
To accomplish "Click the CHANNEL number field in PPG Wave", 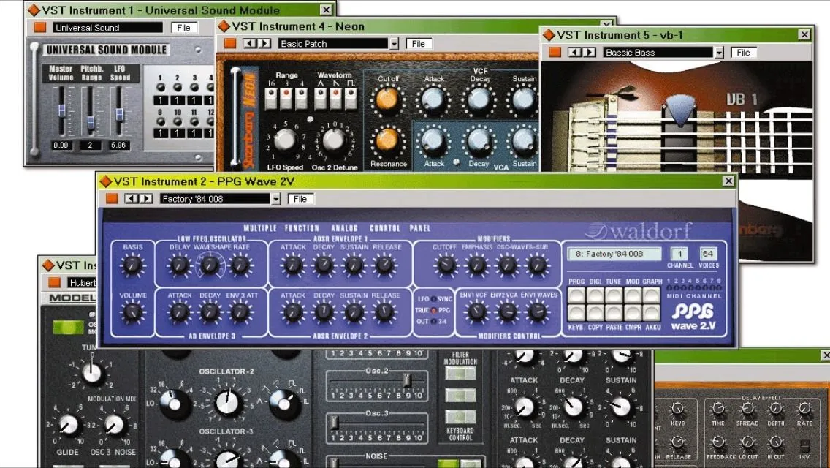I will 679,254.
